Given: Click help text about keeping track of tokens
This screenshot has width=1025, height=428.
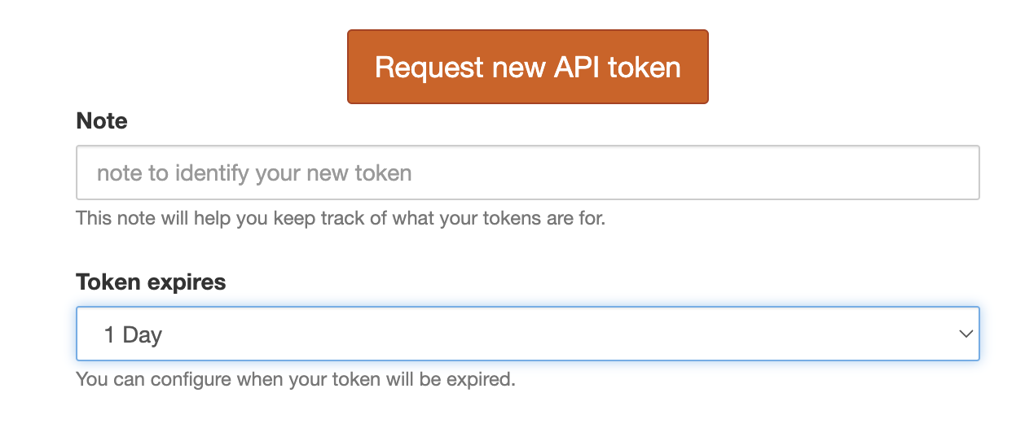Looking at the screenshot, I should click(x=341, y=218).
